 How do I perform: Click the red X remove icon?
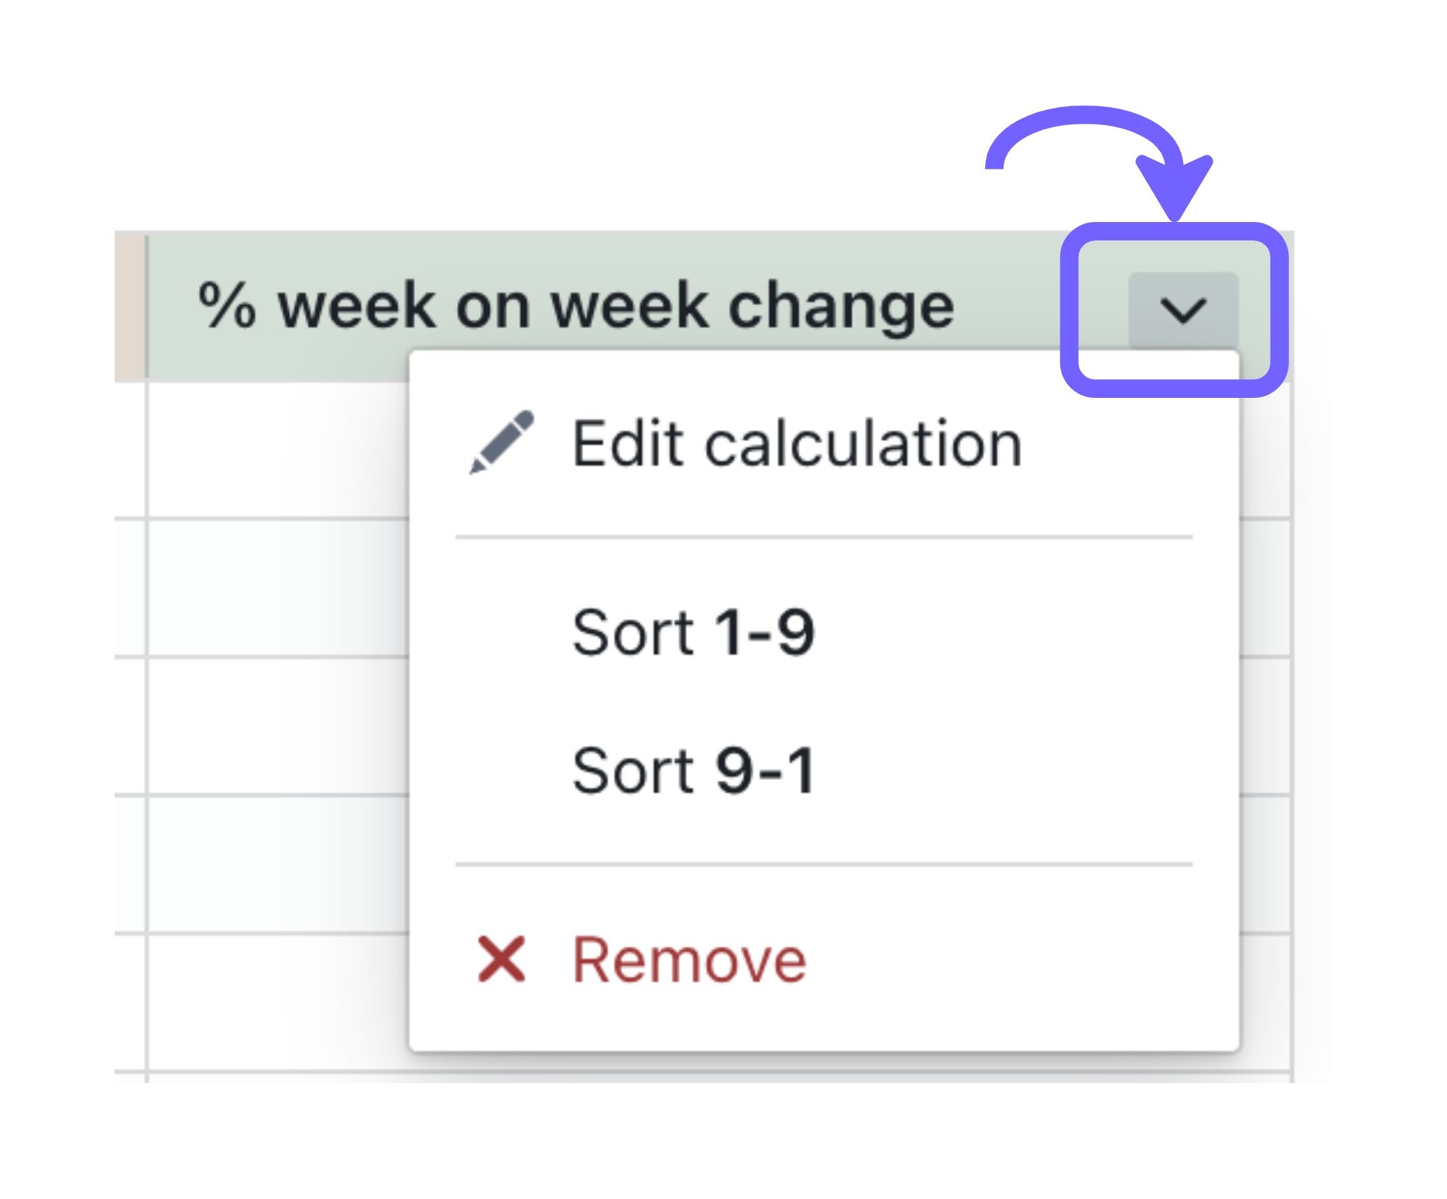coord(502,959)
